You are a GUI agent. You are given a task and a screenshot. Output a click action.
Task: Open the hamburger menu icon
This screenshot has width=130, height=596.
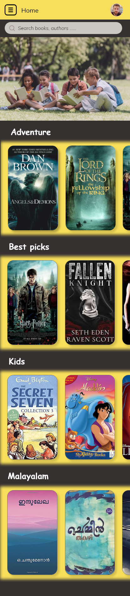[10, 10]
